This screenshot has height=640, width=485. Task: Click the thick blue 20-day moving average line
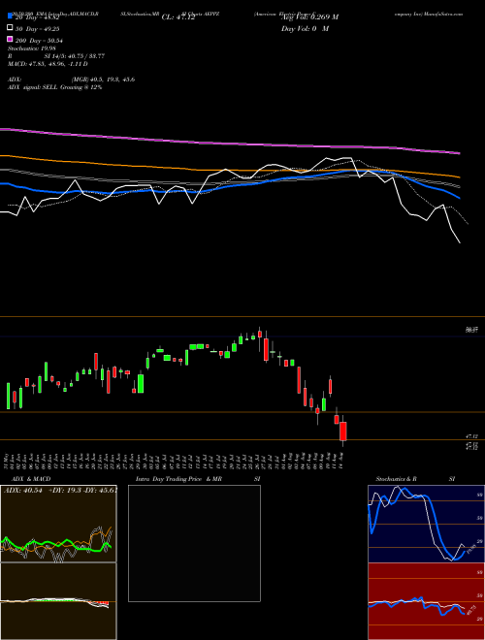[229, 186]
